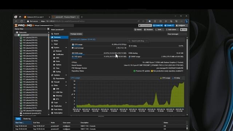Viewport: 233px width, 131px height.
Task: Collapse the System section arrow
Action: 66,48
